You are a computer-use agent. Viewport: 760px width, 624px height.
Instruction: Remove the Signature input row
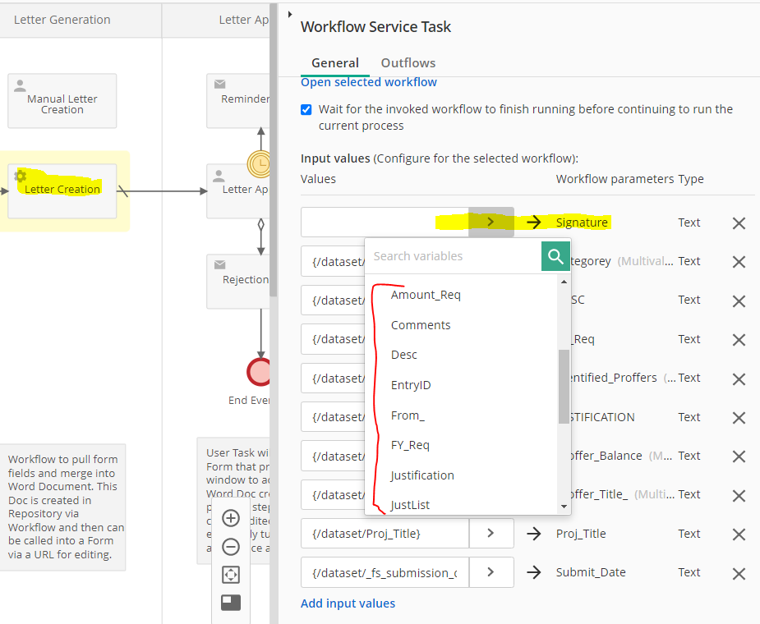pos(739,223)
